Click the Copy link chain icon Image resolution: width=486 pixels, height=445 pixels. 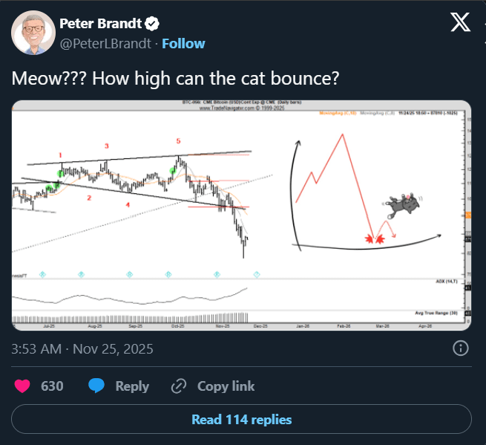pyautogui.click(x=178, y=386)
